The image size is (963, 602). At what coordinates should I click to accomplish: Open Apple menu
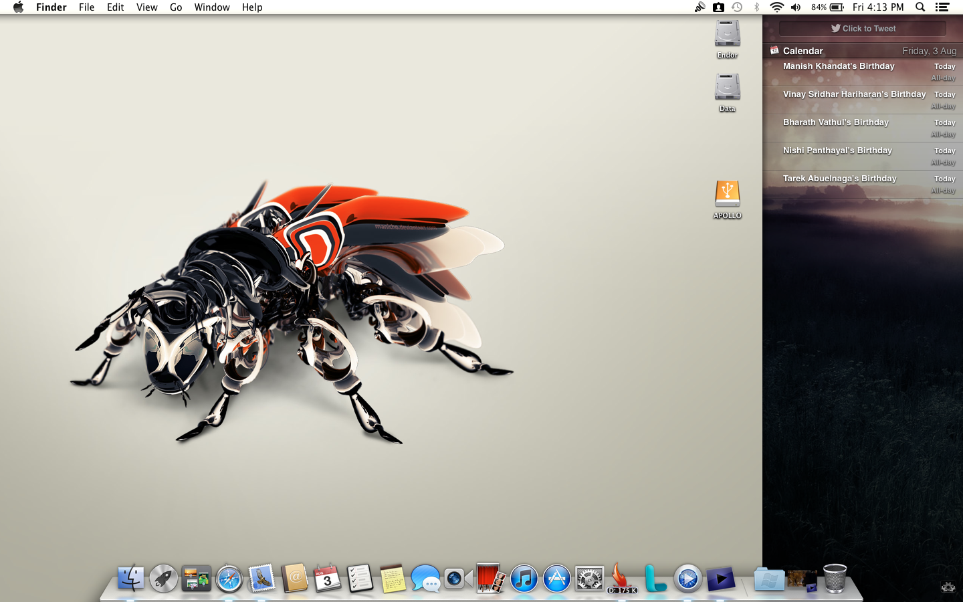point(18,7)
